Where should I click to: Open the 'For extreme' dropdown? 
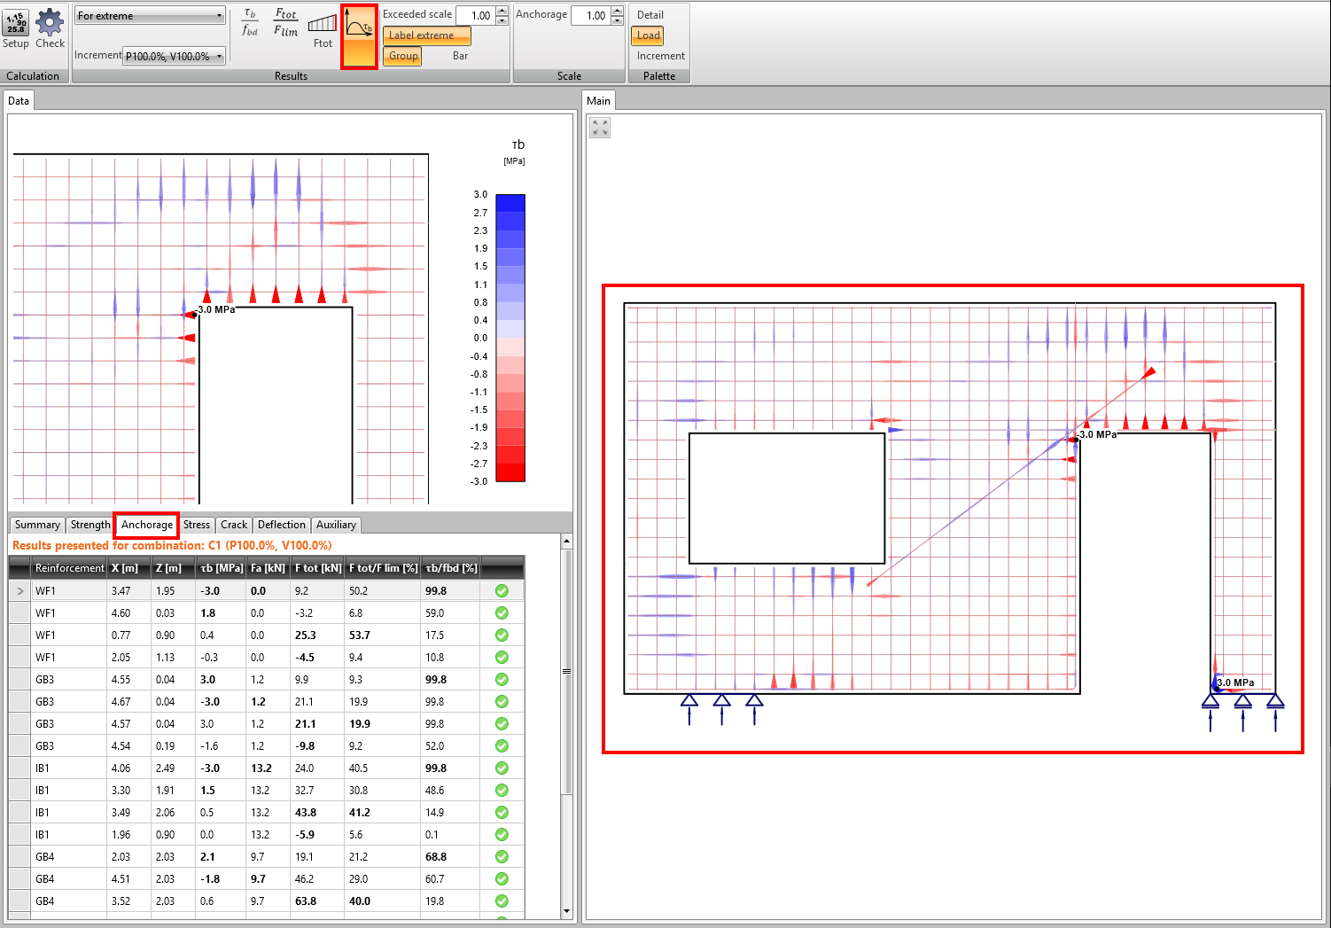click(x=150, y=16)
